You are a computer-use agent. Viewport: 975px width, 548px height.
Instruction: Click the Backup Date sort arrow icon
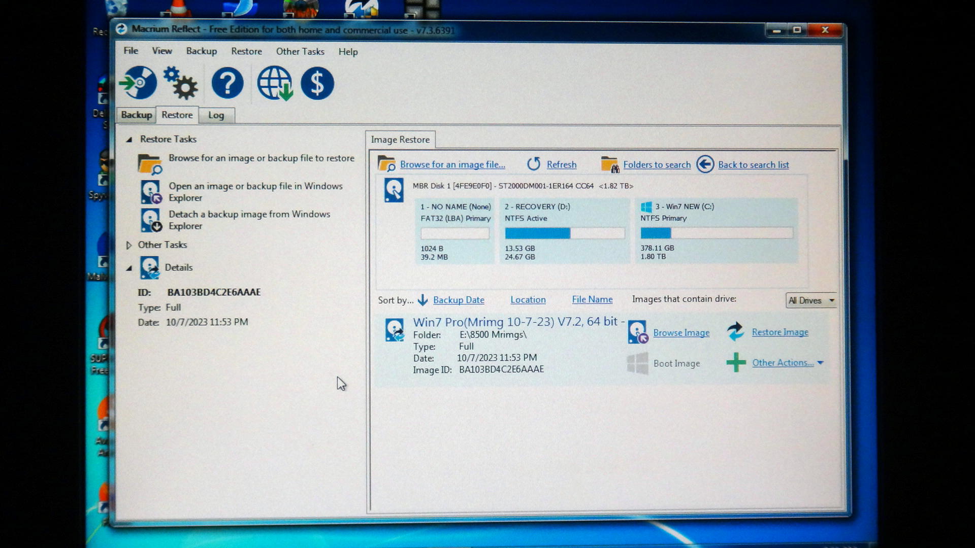(422, 300)
